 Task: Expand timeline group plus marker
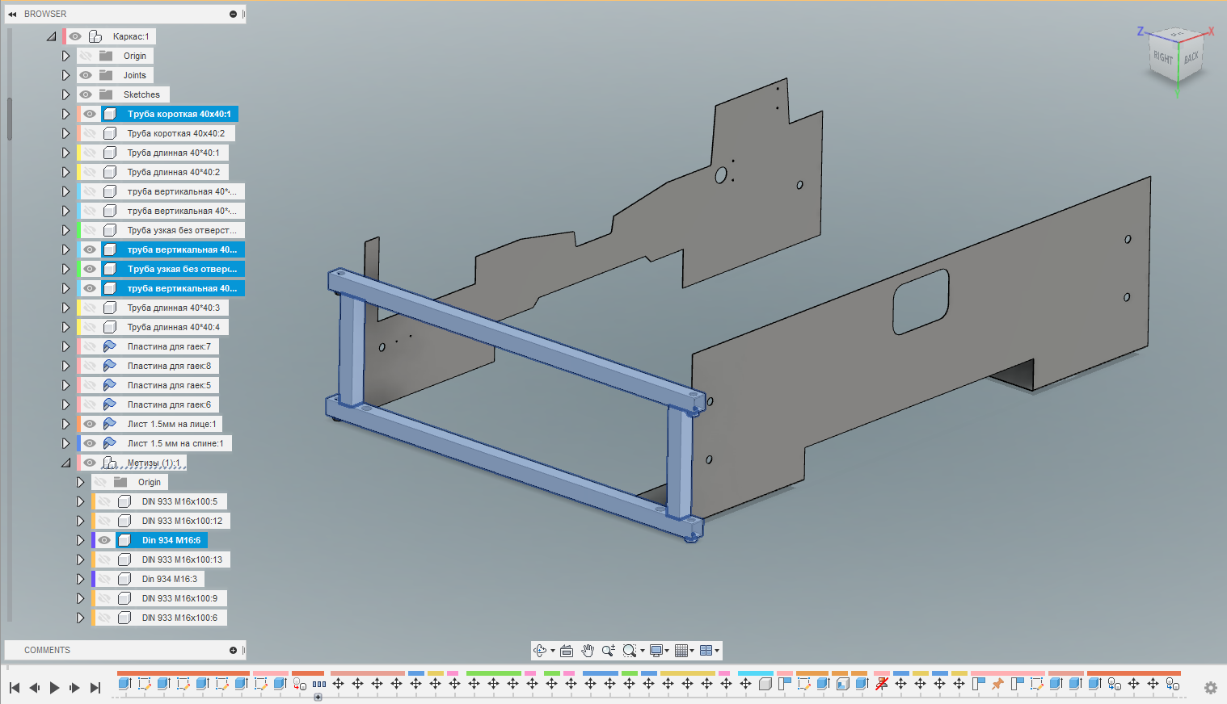pos(318,698)
